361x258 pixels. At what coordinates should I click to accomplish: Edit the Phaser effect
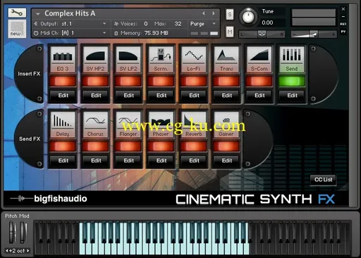click(x=161, y=160)
